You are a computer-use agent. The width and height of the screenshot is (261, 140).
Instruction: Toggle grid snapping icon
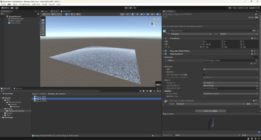point(73,14)
